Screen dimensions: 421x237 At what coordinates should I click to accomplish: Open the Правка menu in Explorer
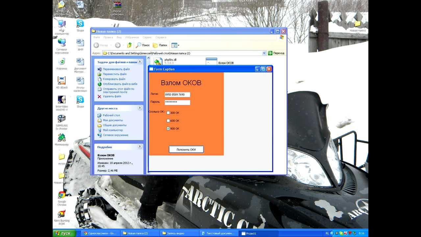tap(108, 38)
